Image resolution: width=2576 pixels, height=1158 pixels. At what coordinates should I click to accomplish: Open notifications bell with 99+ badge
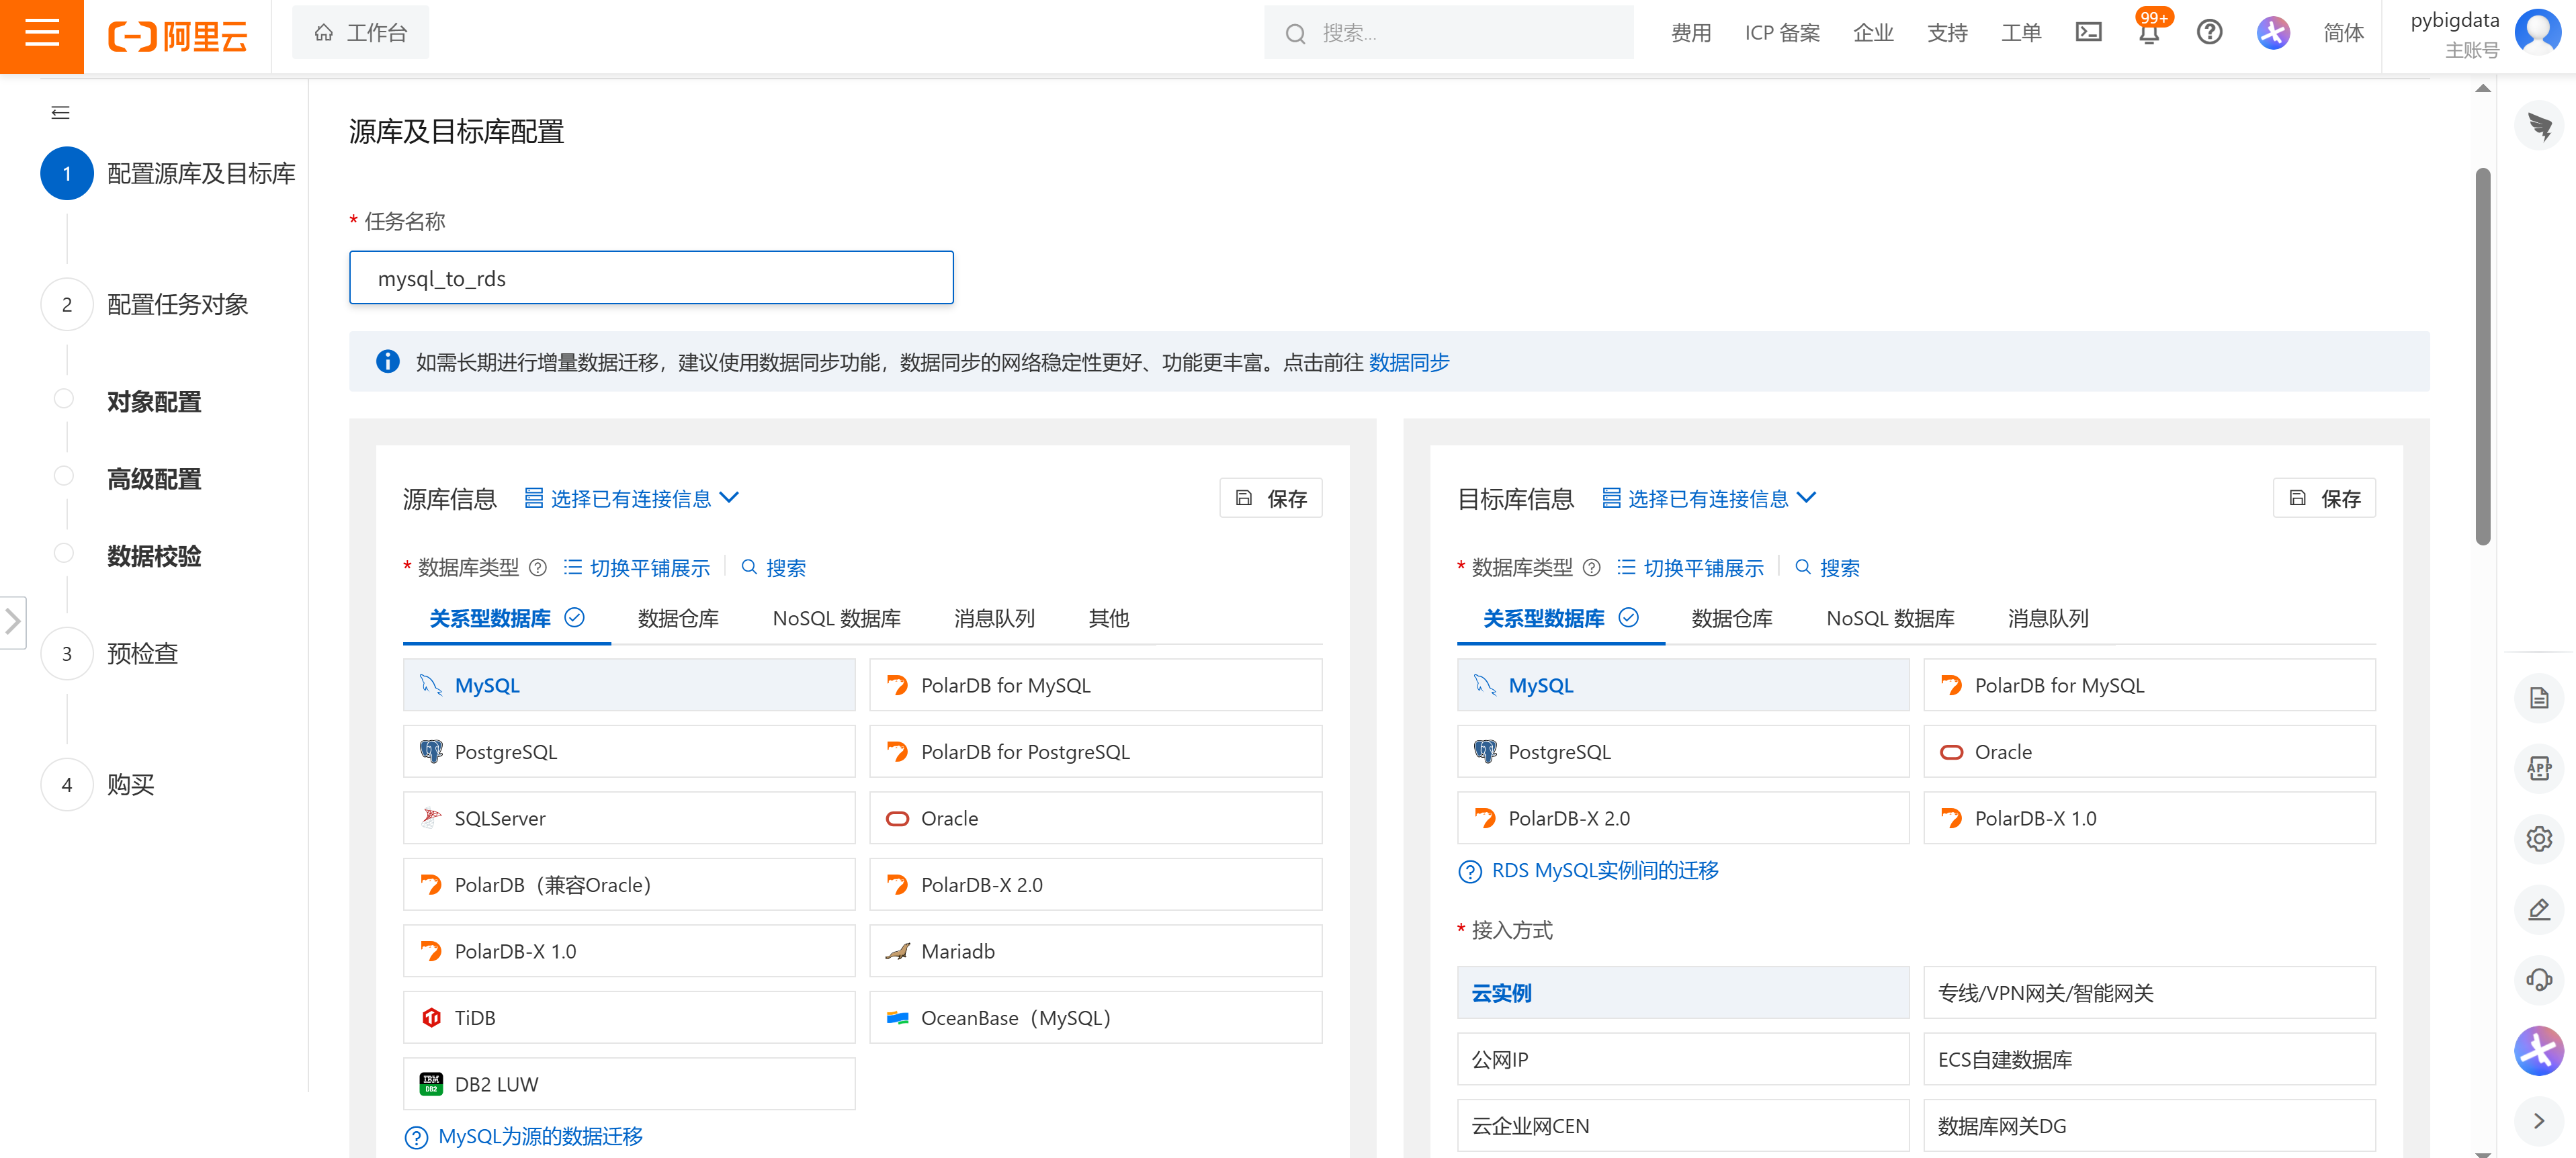2149,33
